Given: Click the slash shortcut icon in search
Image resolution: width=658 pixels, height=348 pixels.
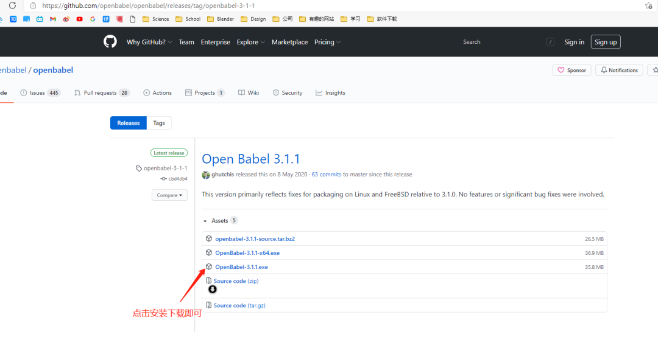Looking at the screenshot, I should point(550,42).
